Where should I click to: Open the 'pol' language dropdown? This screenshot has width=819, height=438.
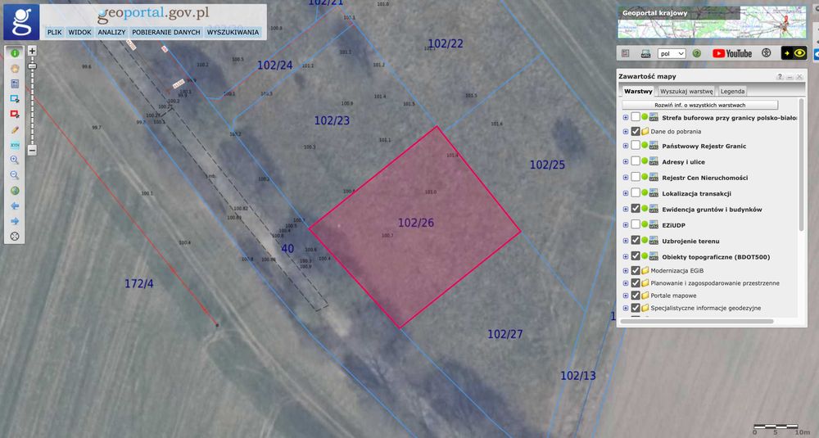click(672, 53)
